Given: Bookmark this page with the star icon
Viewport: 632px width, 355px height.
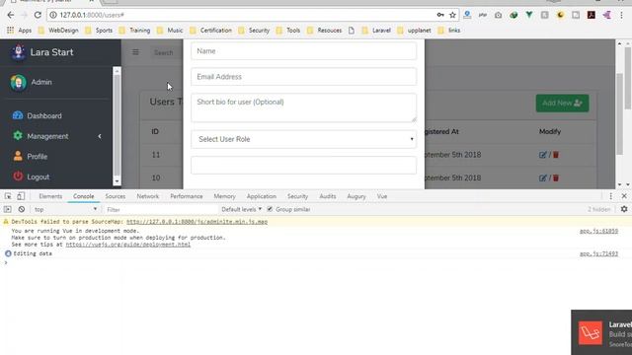Looking at the screenshot, I should pyautogui.click(x=452, y=15).
